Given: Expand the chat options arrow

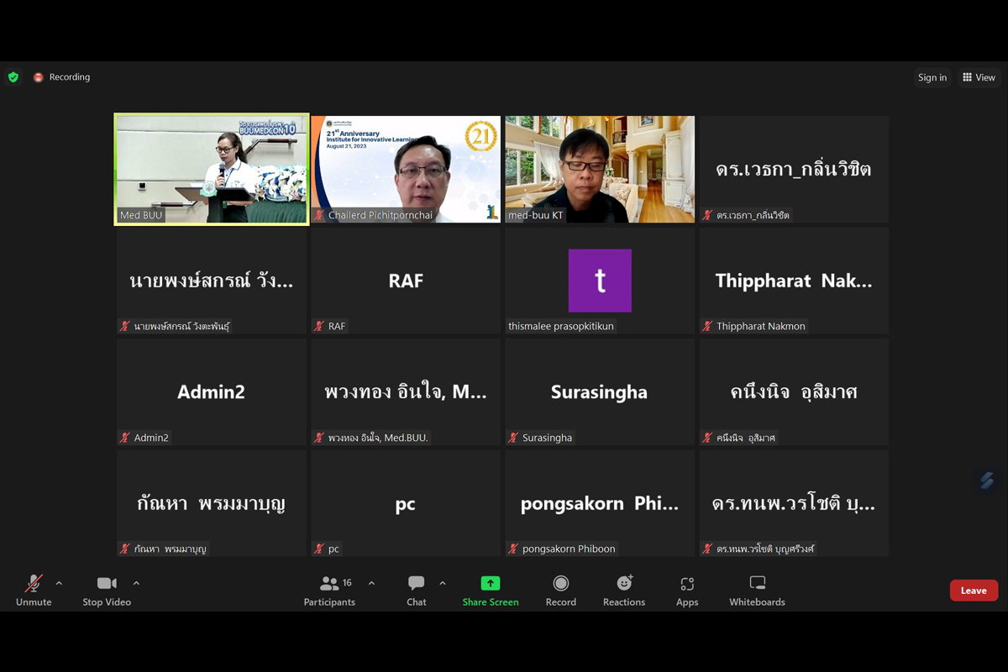Looking at the screenshot, I should (443, 583).
